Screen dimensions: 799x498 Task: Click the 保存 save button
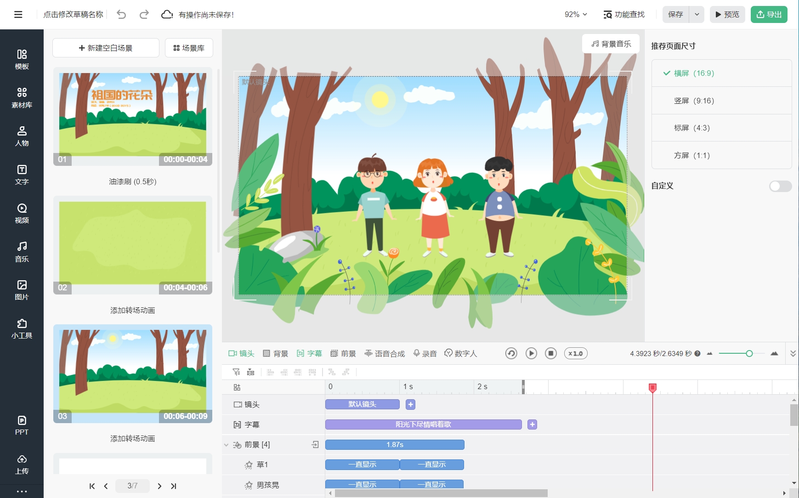coord(676,15)
